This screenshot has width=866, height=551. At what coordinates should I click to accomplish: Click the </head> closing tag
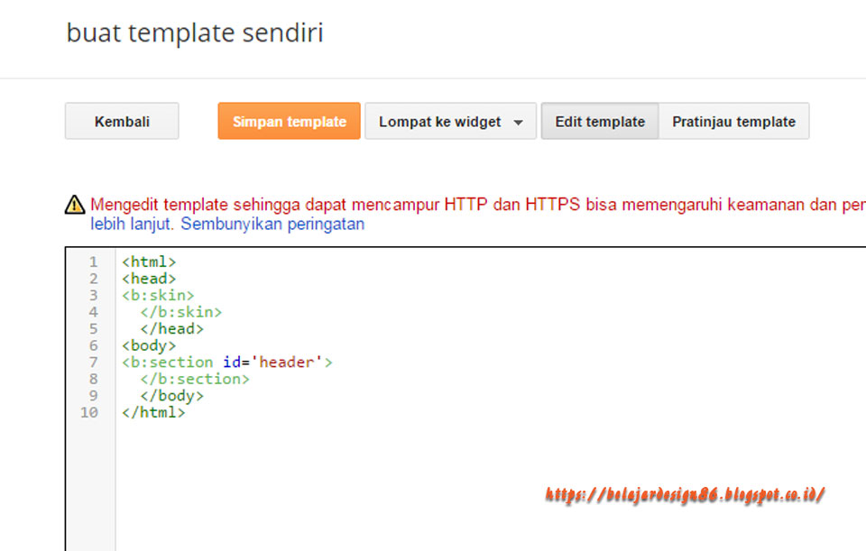click(171, 328)
